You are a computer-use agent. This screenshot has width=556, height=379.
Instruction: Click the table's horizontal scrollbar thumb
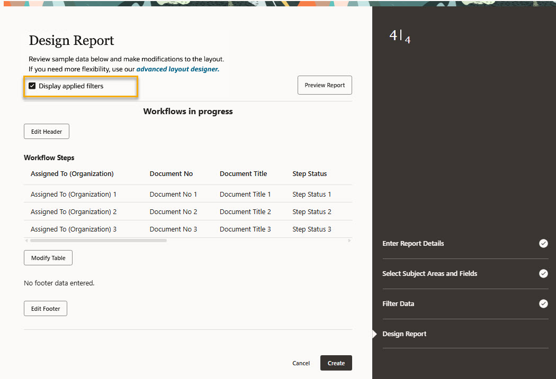coord(98,241)
